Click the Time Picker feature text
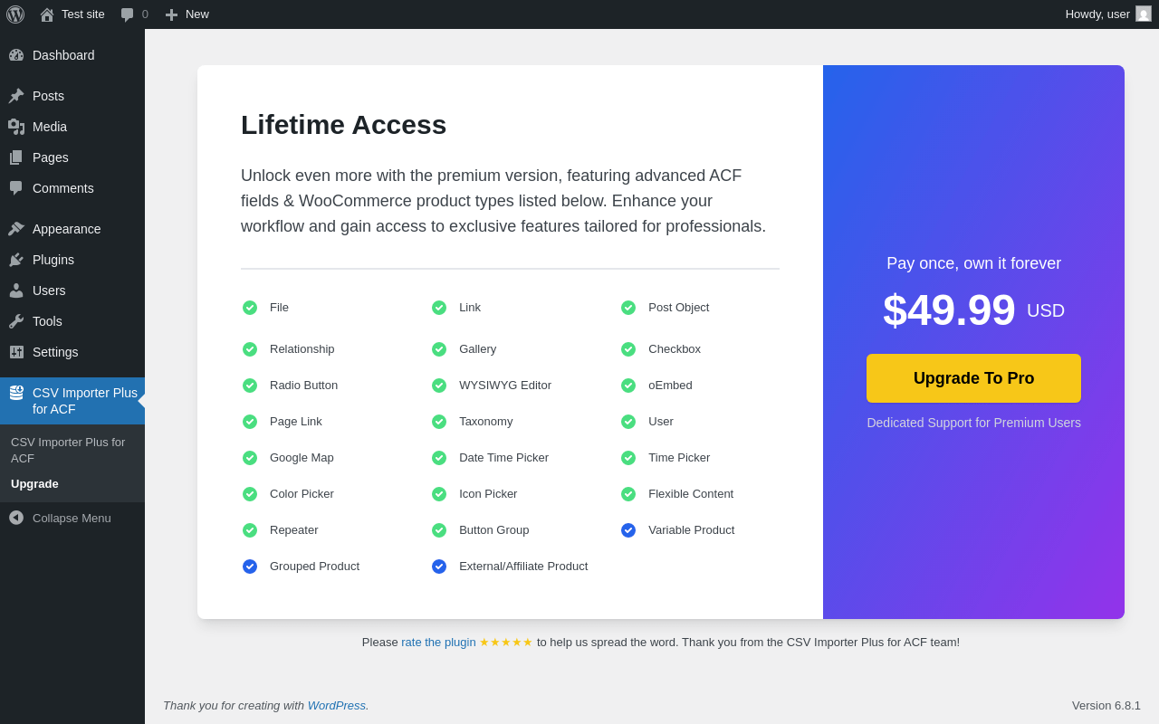This screenshot has height=724, width=1159. 679,458
